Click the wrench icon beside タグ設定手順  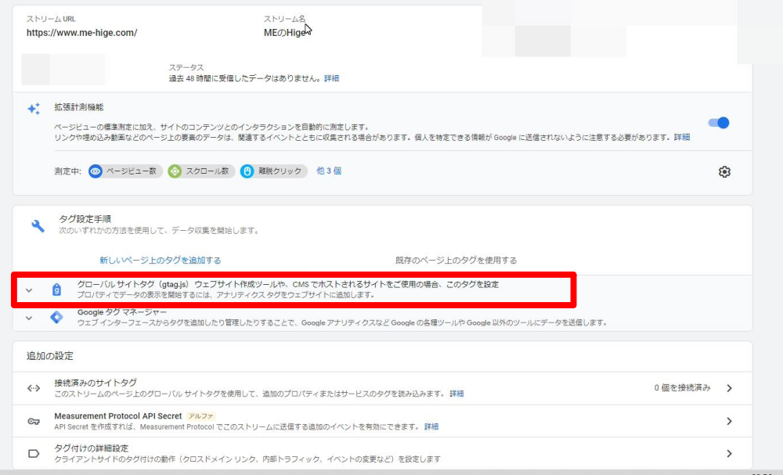click(x=38, y=225)
